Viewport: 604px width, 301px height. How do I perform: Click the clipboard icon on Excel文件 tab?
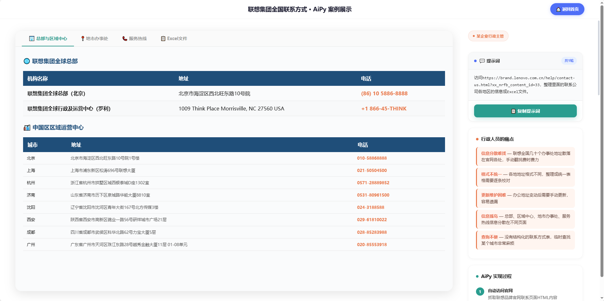[x=163, y=38]
